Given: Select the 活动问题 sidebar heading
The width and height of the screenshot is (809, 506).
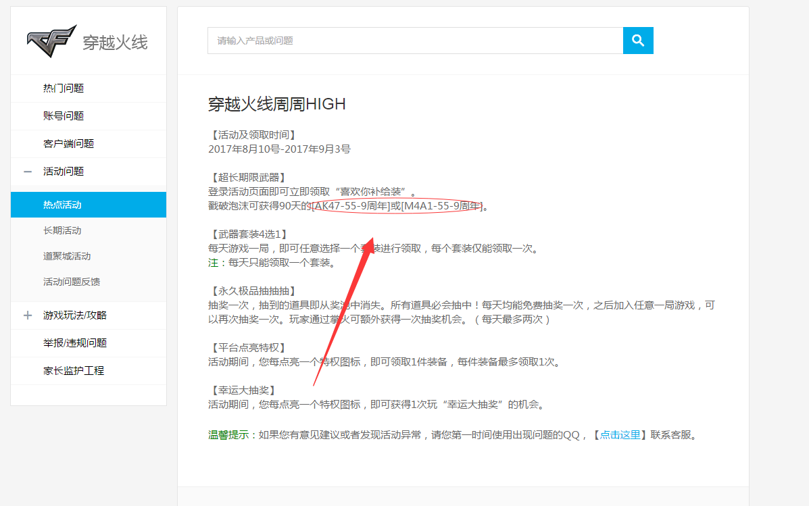Looking at the screenshot, I should pyautogui.click(x=64, y=172).
